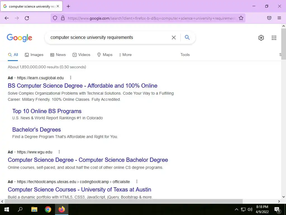The image size is (286, 215).
Task: Open the shield tracking protection icon
Action: [x=55, y=18]
